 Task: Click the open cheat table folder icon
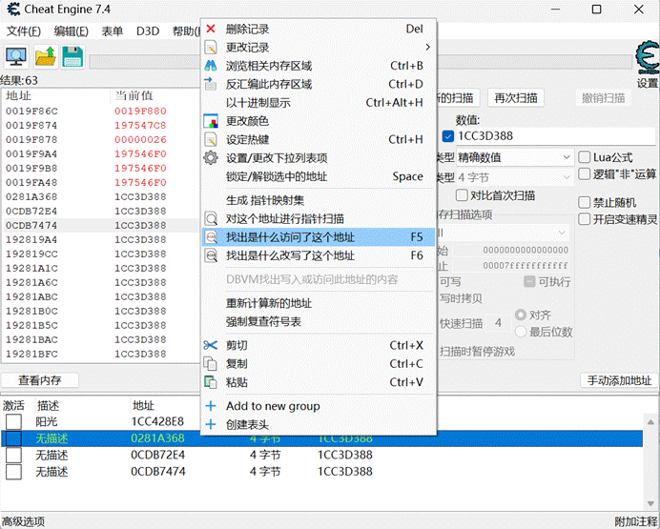(x=46, y=57)
